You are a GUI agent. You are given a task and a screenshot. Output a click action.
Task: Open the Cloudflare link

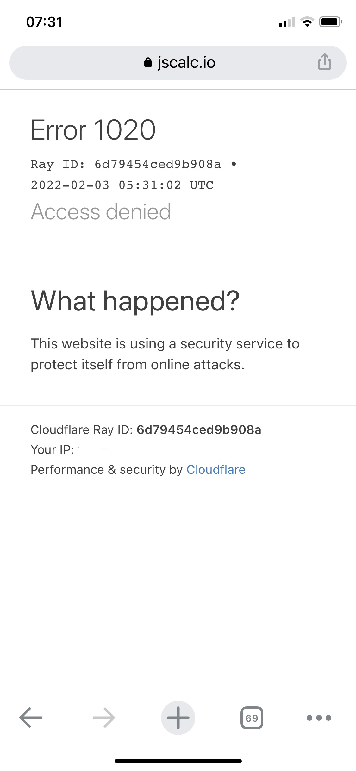click(x=216, y=470)
